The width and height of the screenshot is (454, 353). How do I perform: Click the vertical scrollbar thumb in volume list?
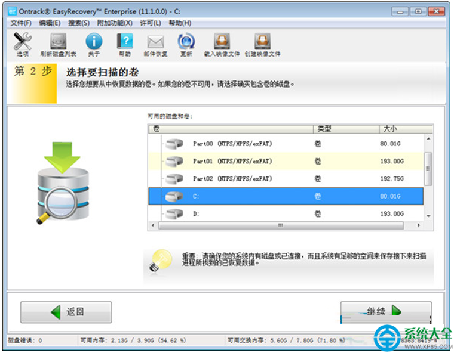click(x=428, y=169)
